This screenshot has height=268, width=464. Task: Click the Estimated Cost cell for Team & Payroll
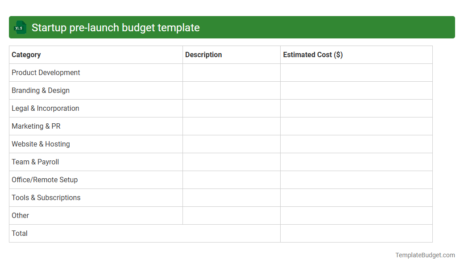[356, 162]
